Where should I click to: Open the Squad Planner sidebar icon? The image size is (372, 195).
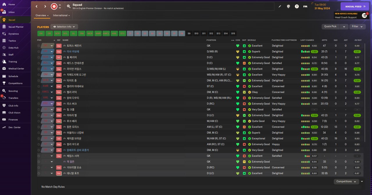click(4, 27)
